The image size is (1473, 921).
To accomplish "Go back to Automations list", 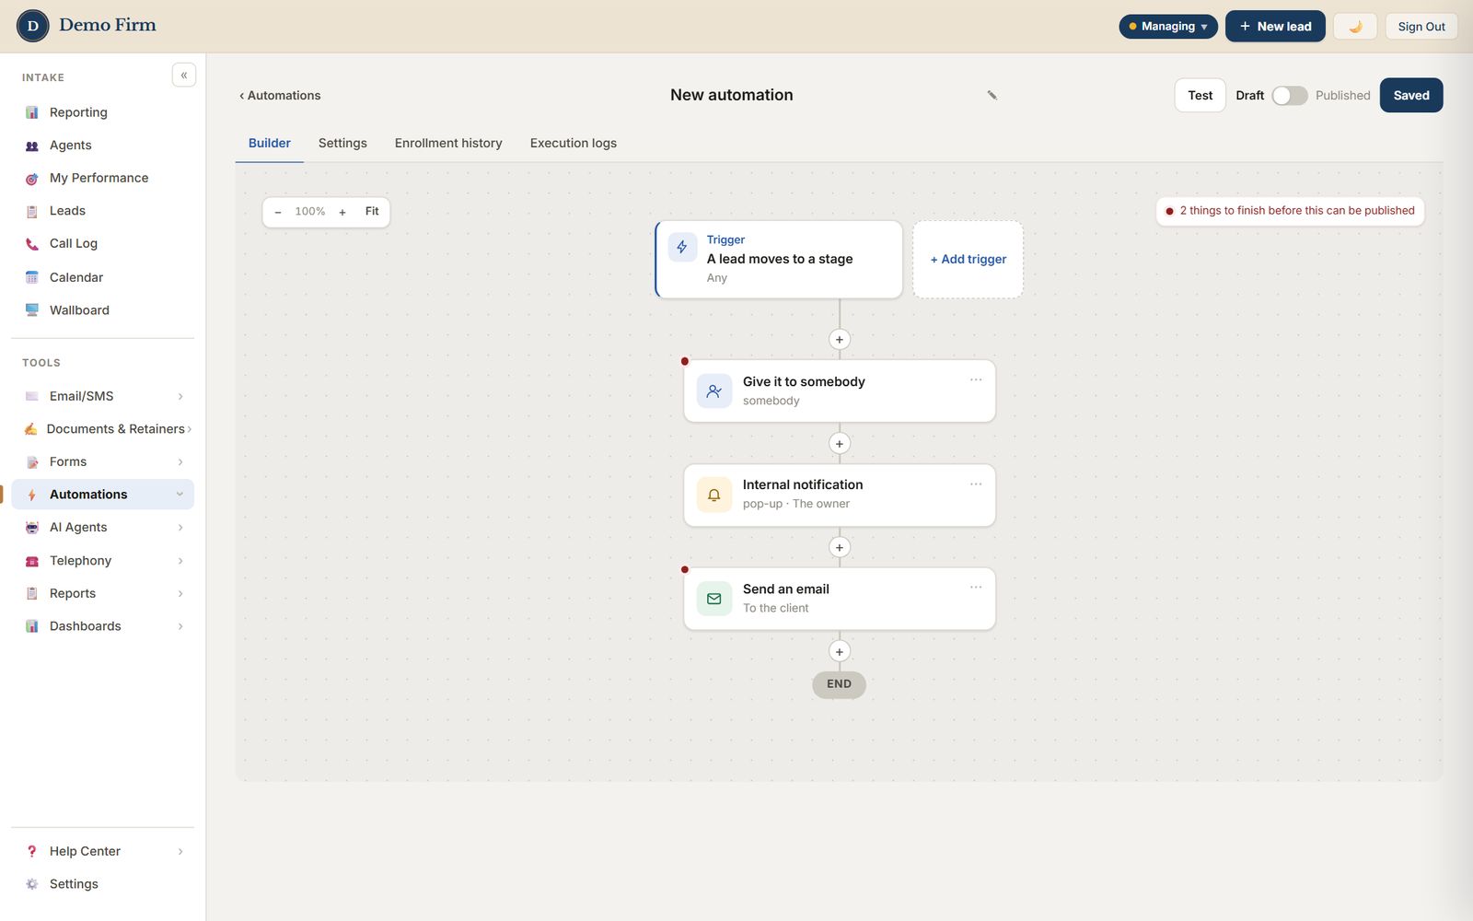I will point(280,96).
